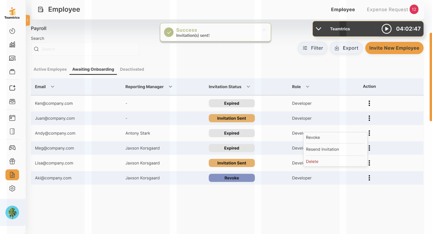The image size is (432, 234).
Task: Open the image search sidebar icon
Action: [12, 58]
